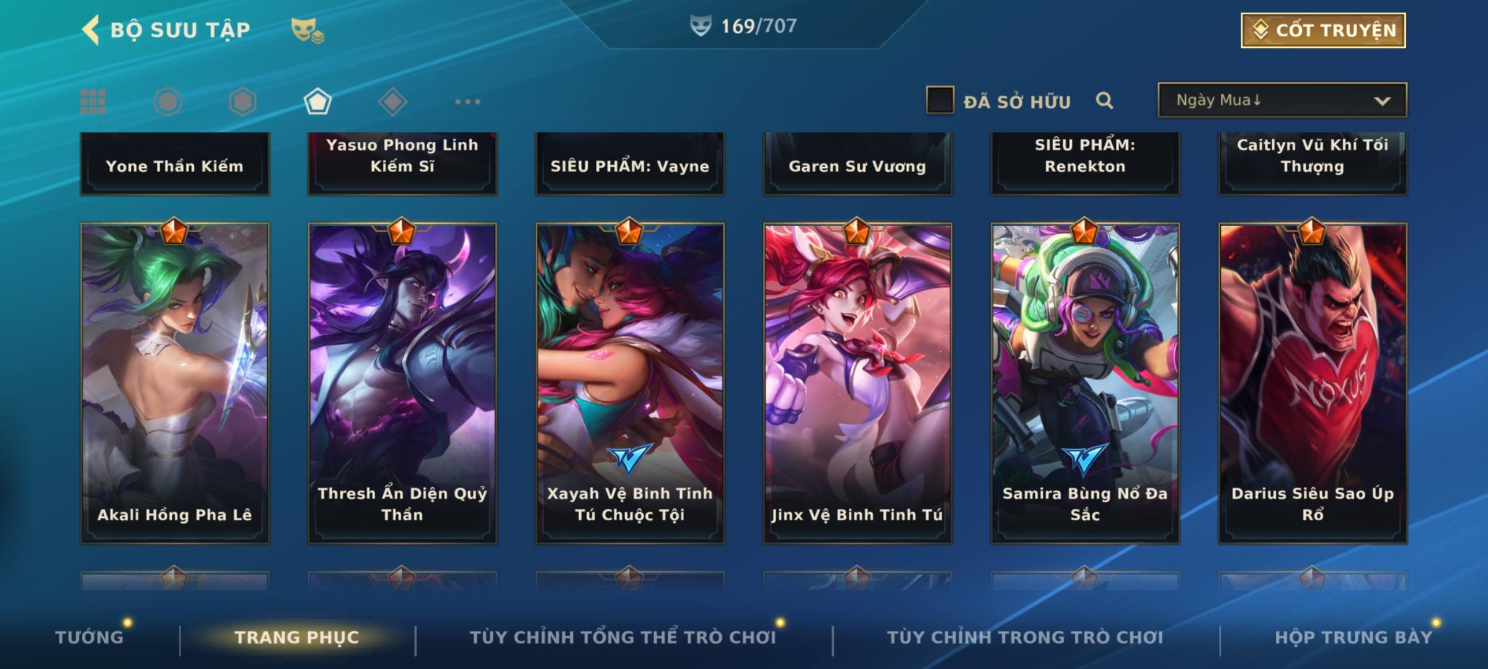The width and height of the screenshot is (1488, 669).
Task: Open the Ngày Mua sort dropdown
Action: [x=1282, y=100]
